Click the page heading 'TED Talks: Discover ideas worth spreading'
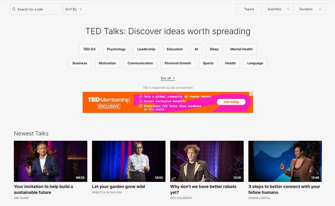335x206 pixels. pyautogui.click(x=168, y=31)
